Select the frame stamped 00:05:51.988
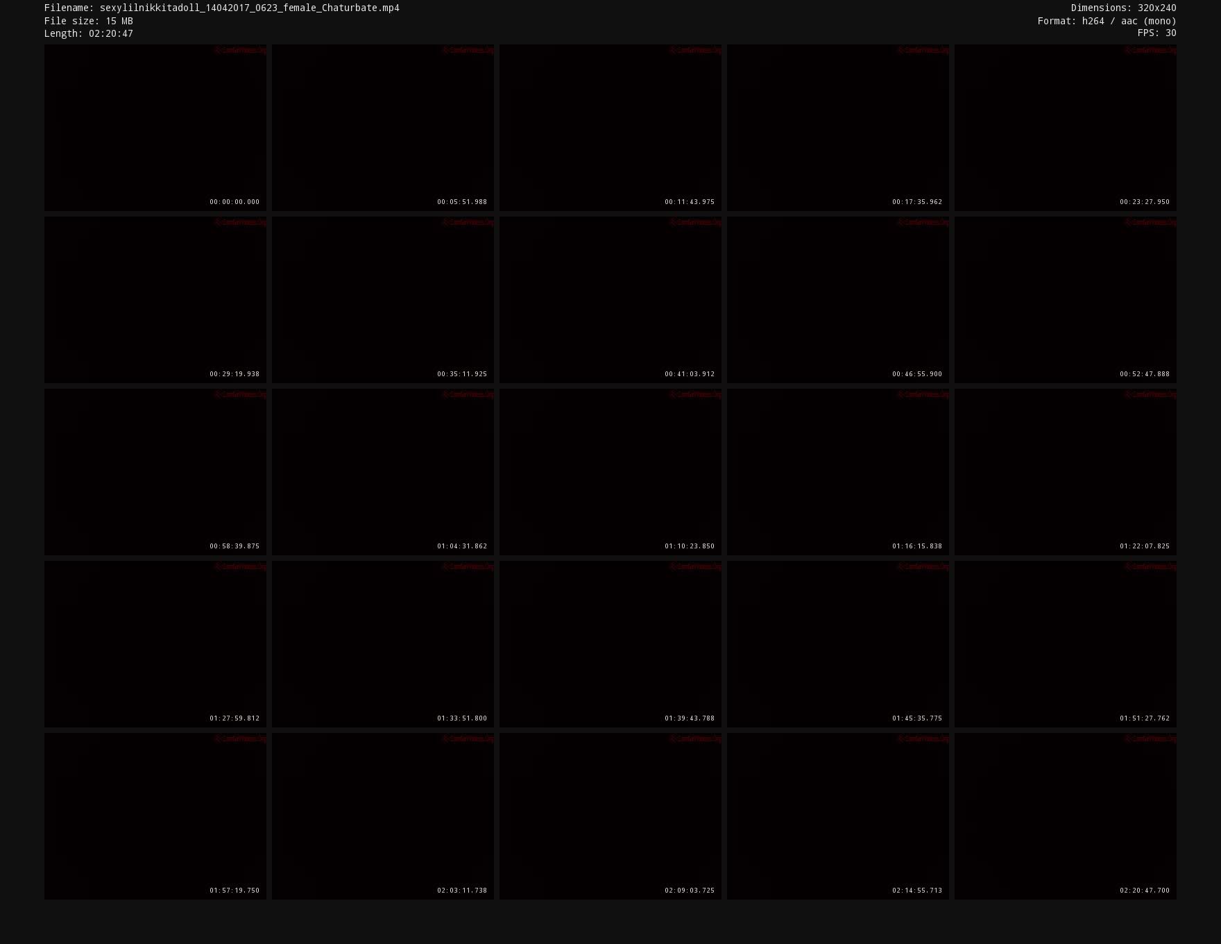Screen dimensions: 1221x944 [382, 127]
